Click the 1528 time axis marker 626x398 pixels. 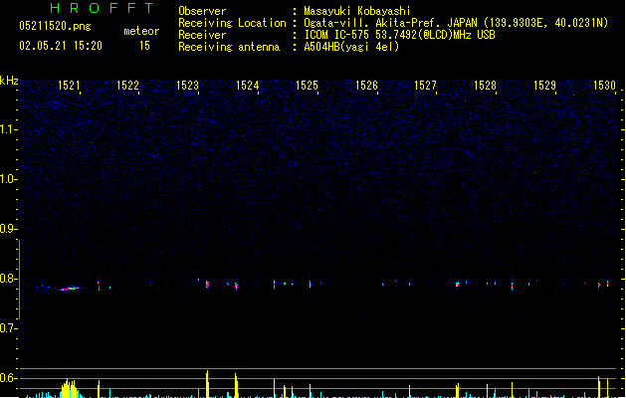[x=485, y=86]
